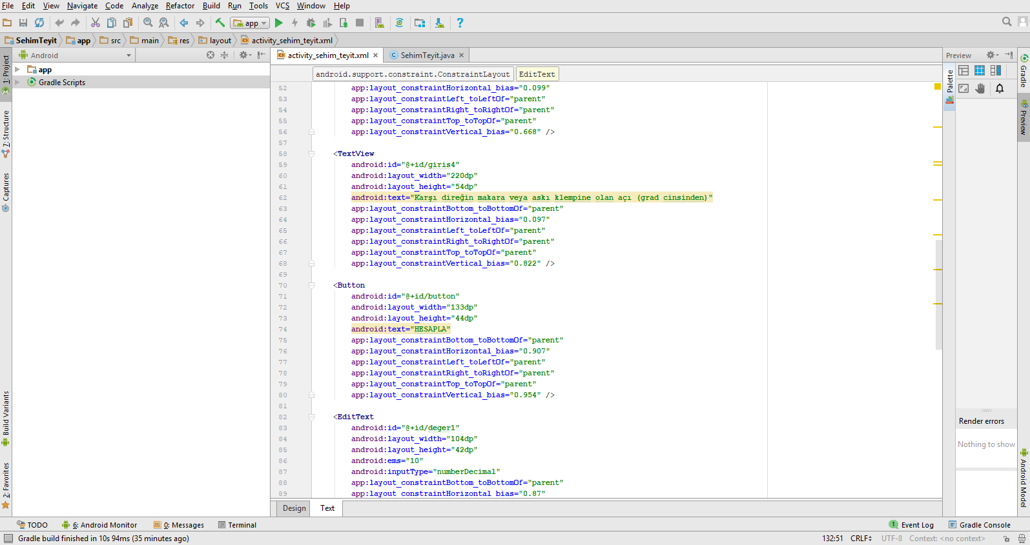Expand the Gradle Scripts tree node

17,83
